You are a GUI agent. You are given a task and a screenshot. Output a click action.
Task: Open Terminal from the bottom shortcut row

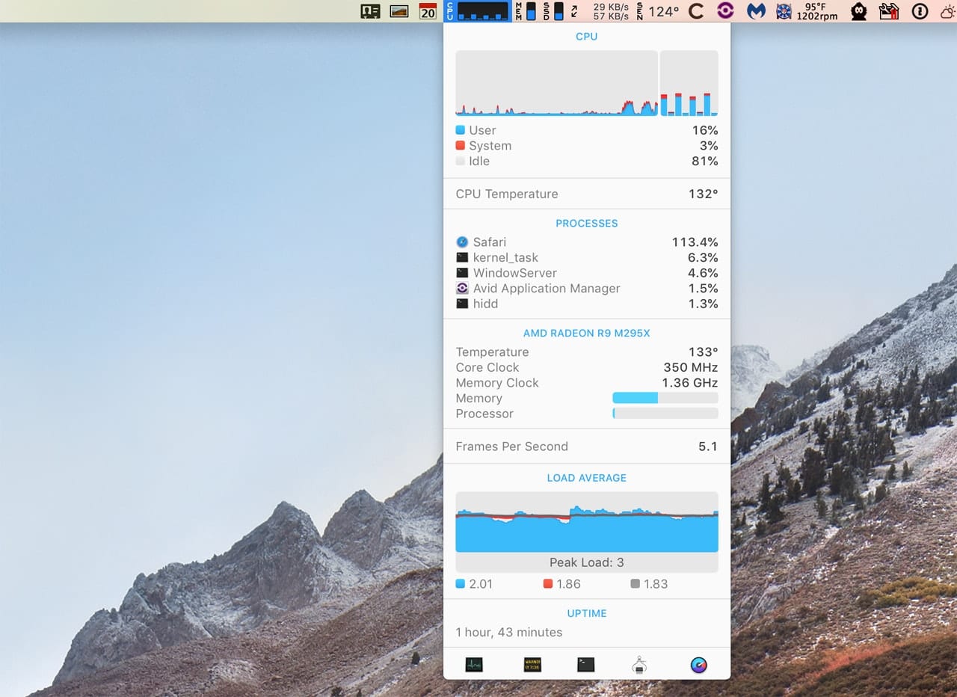point(586,665)
